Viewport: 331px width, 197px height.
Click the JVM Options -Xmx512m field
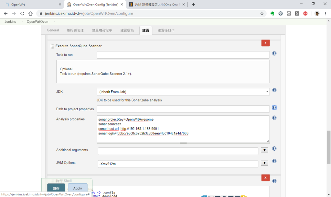click(x=178, y=164)
